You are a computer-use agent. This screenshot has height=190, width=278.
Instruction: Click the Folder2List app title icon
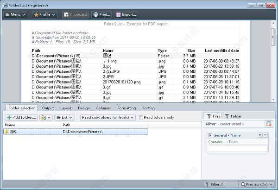click(x=5, y=5)
